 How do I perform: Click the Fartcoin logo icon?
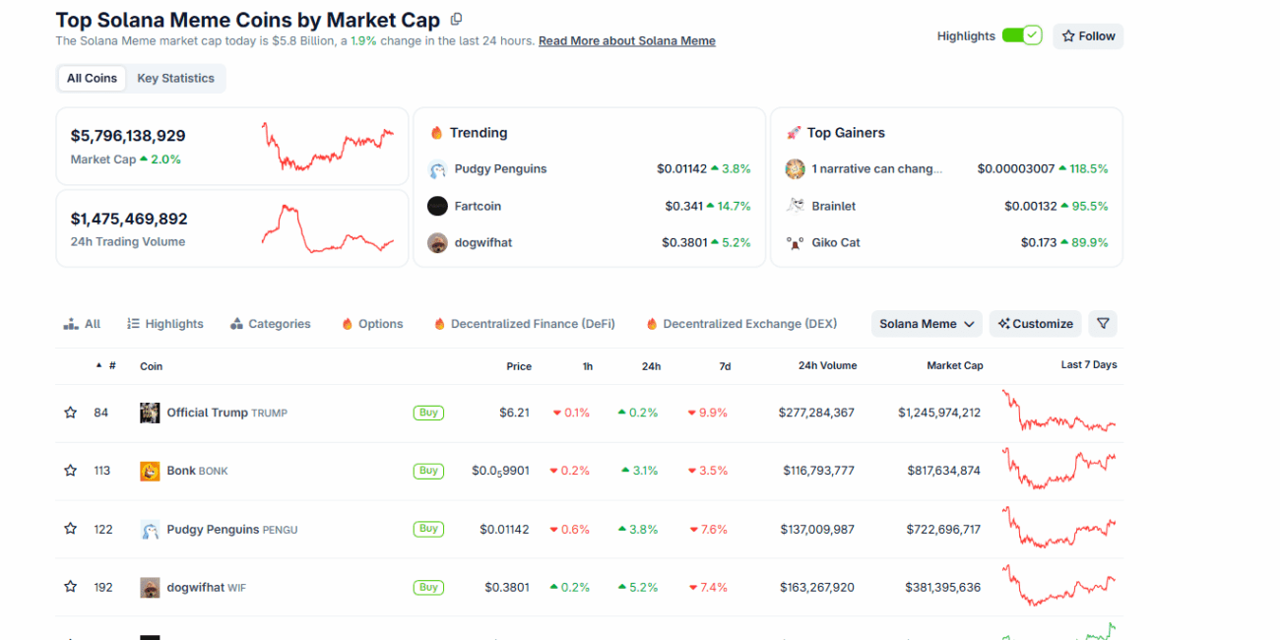tap(437, 206)
